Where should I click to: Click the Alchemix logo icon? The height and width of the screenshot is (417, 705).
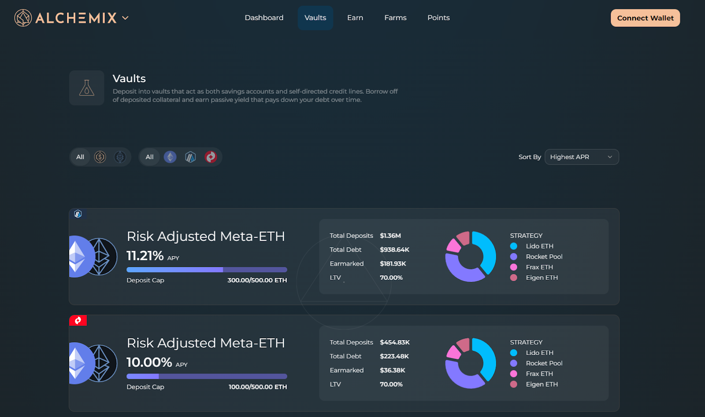coord(23,18)
